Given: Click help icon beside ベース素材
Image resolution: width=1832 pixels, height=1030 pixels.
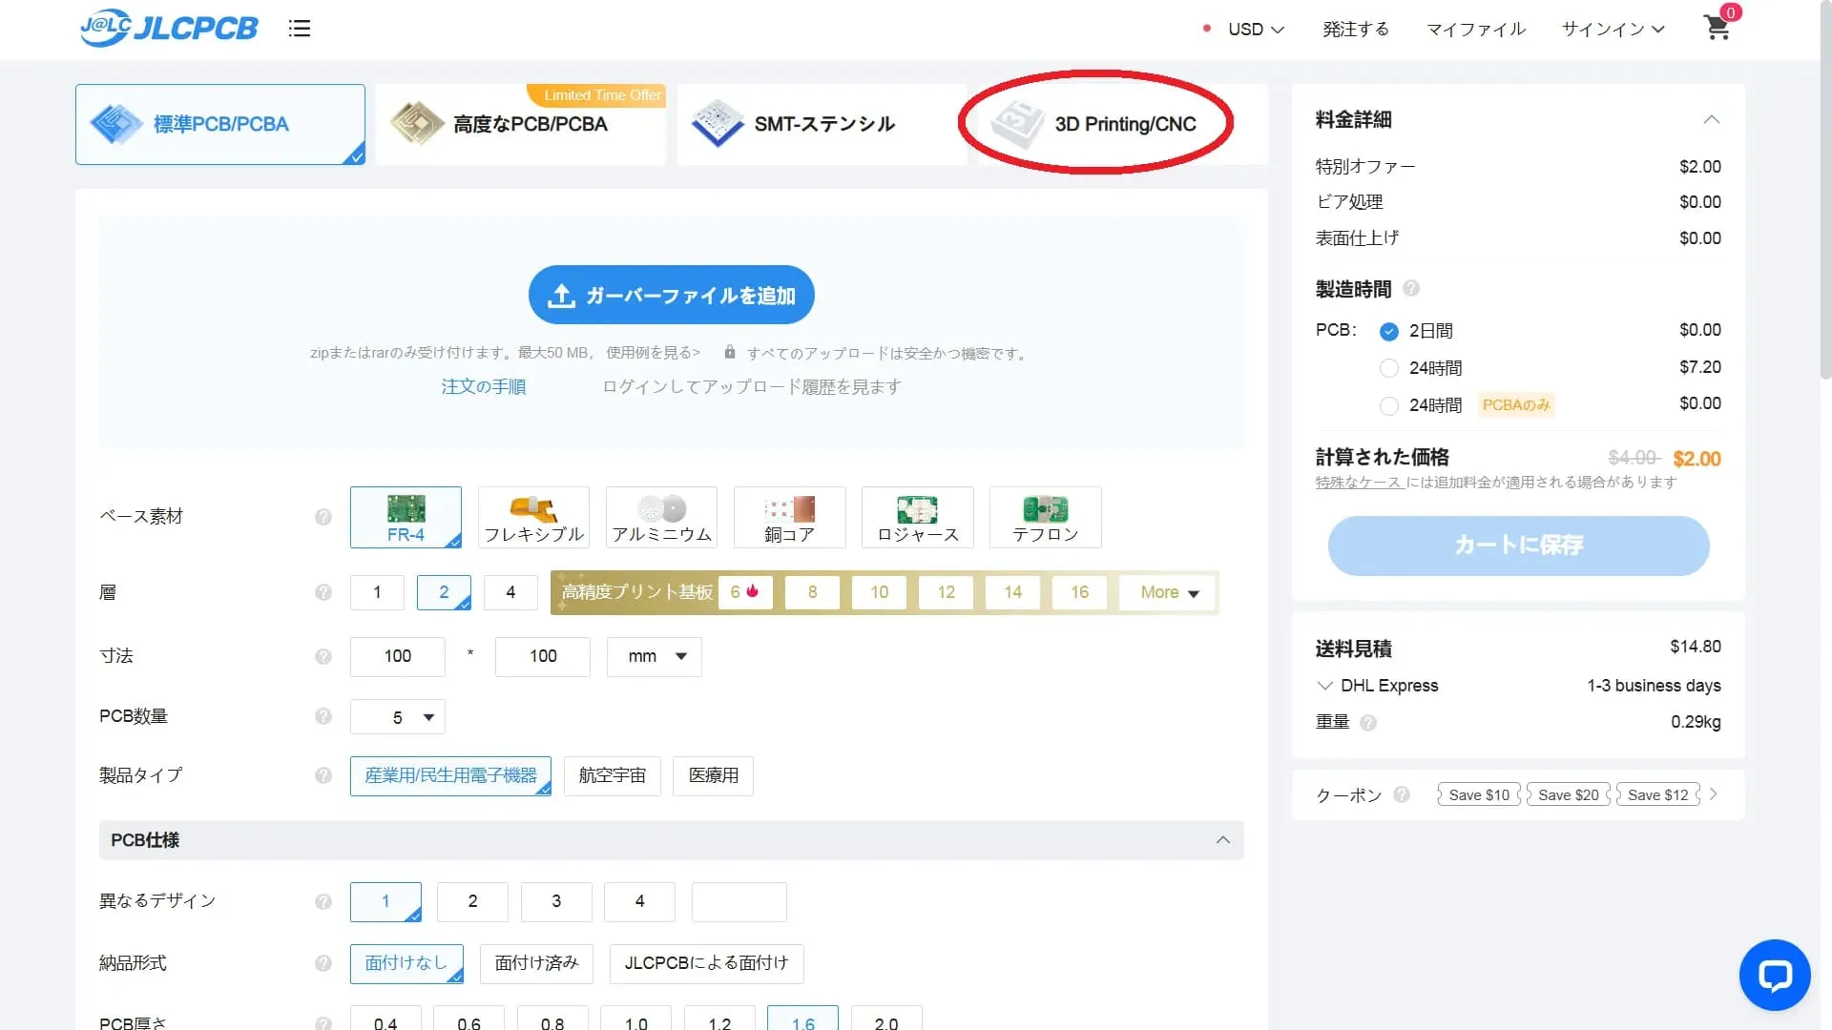Looking at the screenshot, I should click(x=323, y=517).
